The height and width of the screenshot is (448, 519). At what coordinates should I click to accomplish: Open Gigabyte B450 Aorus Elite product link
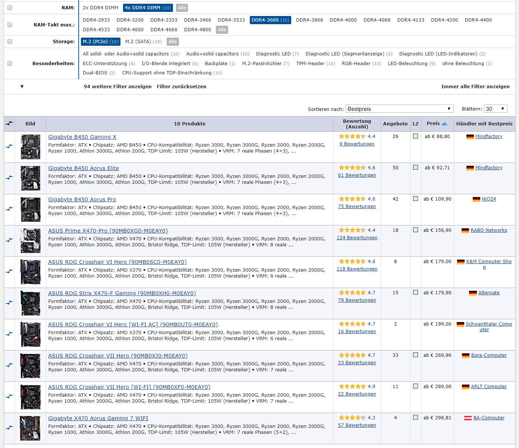(84, 168)
